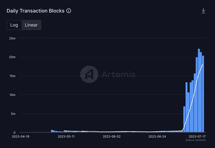Click the 2023-07-17 date label
215x148 pixels.
click(197, 136)
